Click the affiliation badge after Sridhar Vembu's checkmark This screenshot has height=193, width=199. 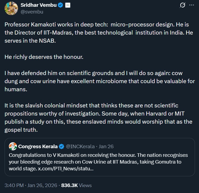[x=68, y=5]
